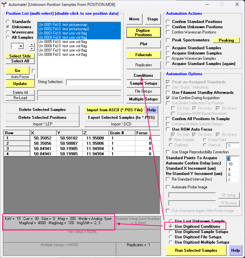Click the stepper arrows beside the dropdown

click(x=32, y=46)
